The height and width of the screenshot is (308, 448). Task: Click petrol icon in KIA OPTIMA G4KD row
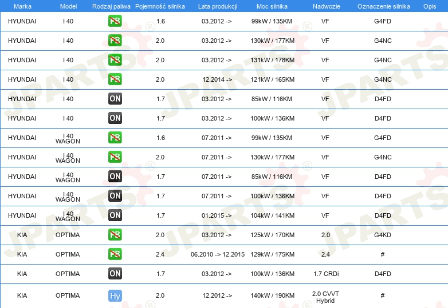(115, 235)
